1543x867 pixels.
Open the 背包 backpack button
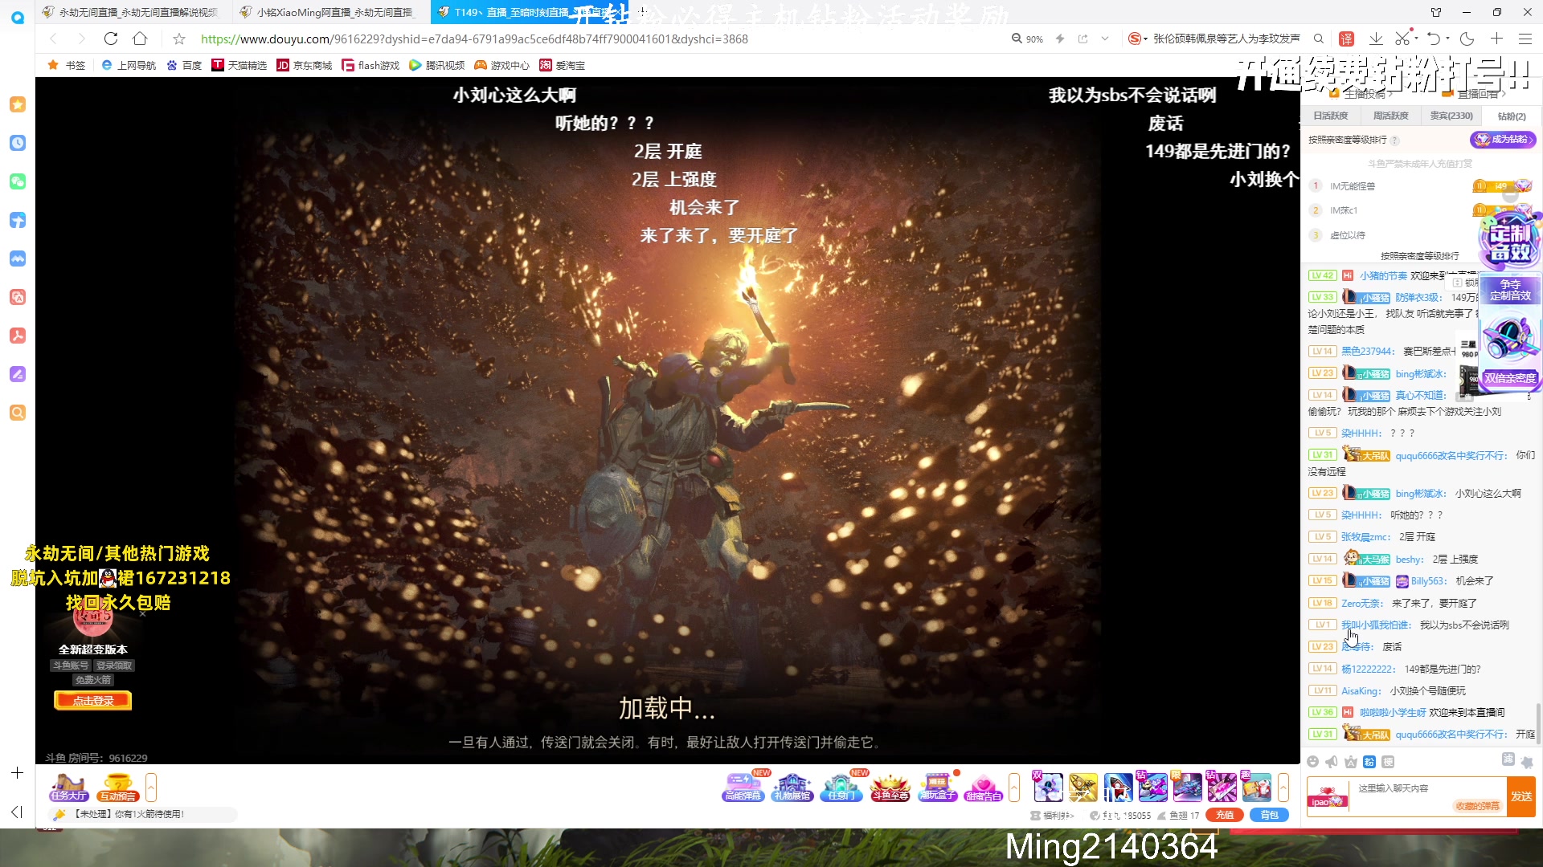click(x=1270, y=815)
